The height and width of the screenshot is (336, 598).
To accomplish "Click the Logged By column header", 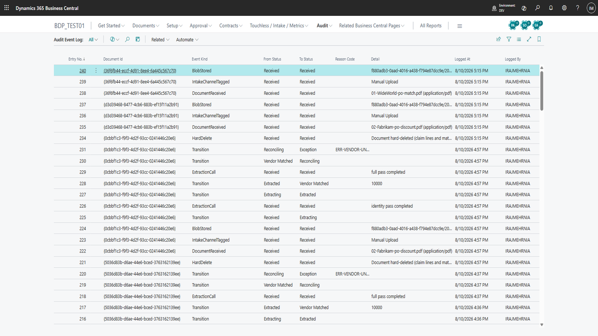I will 513,59.
